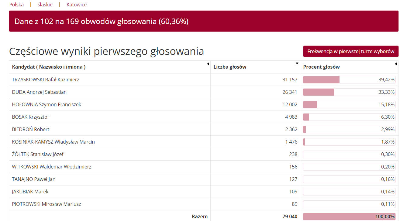Click the Razem 100,00% bar
The width and height of the screenshot is (400, 221).
tap(349, 216)
